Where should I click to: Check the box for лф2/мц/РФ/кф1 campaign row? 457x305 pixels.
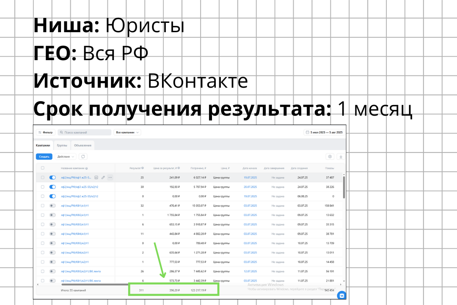[43, 177]
